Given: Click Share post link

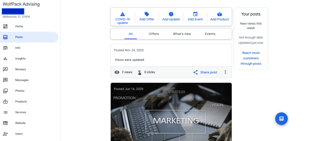Looking at the screenshot, I should tap(209, 72).
